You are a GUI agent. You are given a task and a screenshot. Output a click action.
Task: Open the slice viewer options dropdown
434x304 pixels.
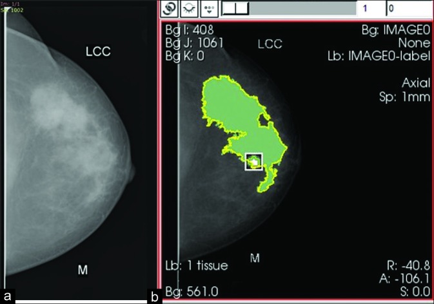click(x=209, y=10)
